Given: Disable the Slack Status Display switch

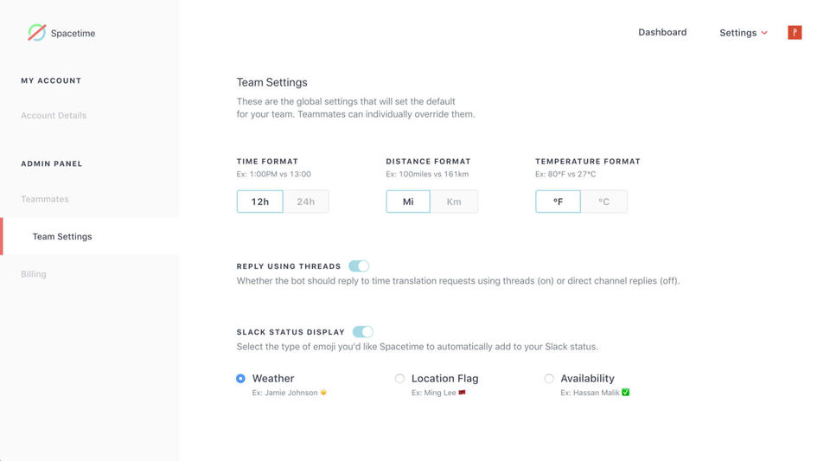Looking at the screenshot, I should [363, 332].
